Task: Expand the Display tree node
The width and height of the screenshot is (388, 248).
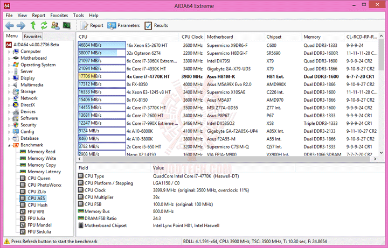Action: [9, 79]
